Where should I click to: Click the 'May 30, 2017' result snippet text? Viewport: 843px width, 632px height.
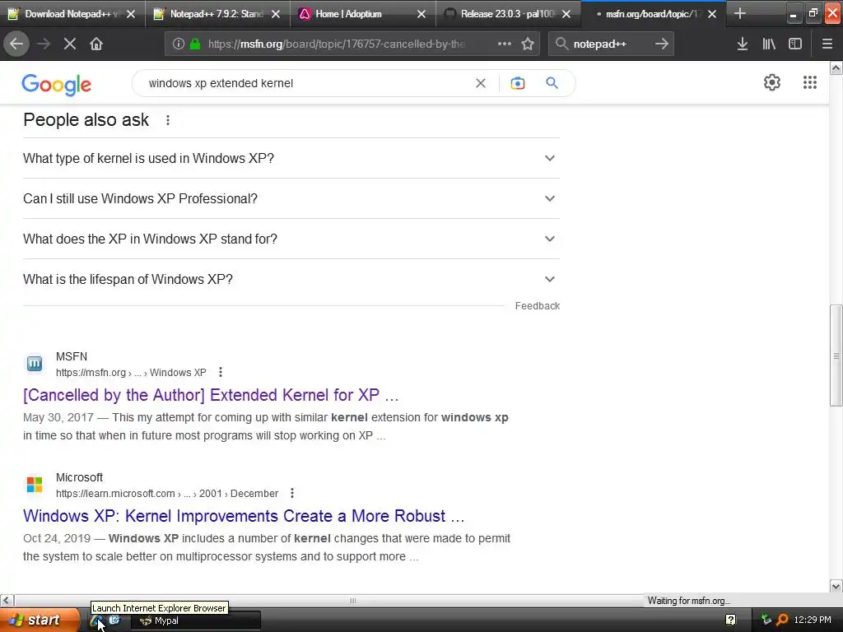[x=266, y=427]
